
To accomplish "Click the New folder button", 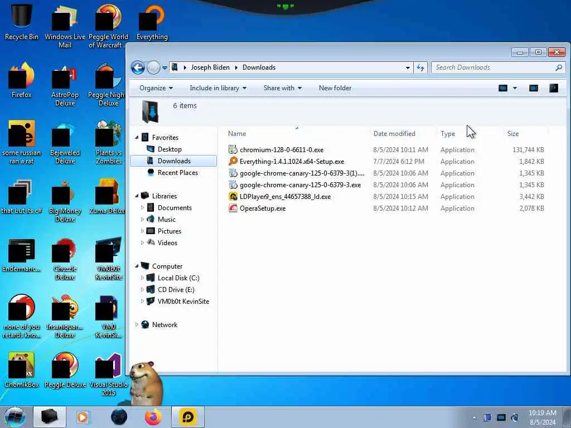I will tap(335, 88).
